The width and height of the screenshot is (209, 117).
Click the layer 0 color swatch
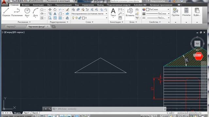click(84, 18)
